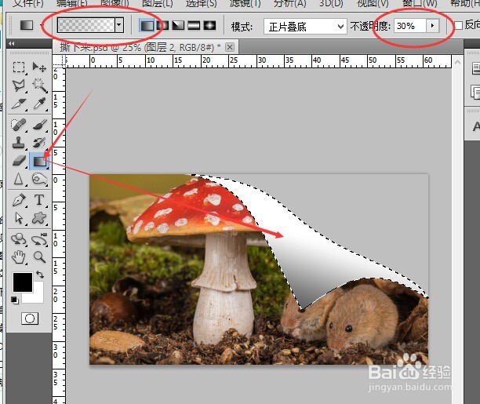This screenshot has width=480, height=404.
Task: Select the Move tool
Action: [x=39, y=67]
